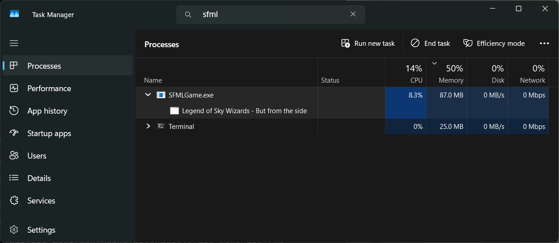Expand the Terminal process group

tap(148, 126)
